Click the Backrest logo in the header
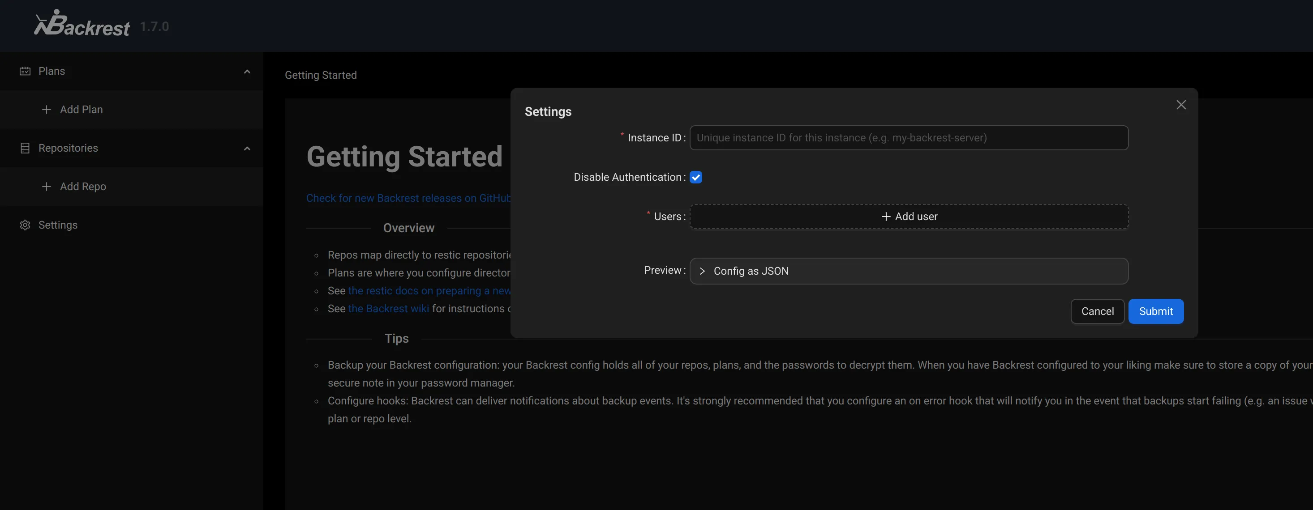The image size is (1313, 510). pyautogui.click(x=82, y=23)
